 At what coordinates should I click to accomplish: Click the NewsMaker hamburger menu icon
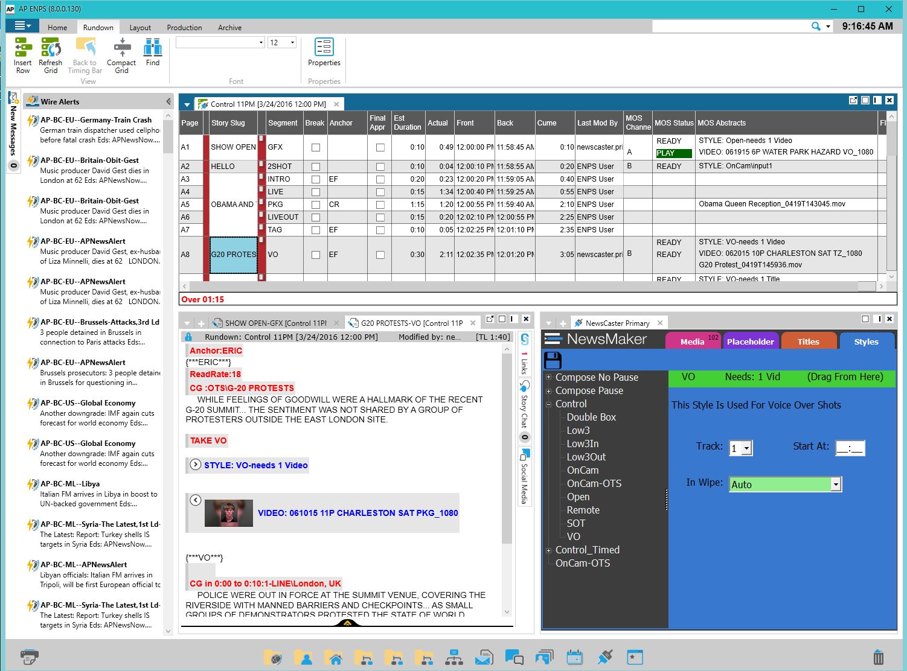pyautogui.click(x=553, y=339)
